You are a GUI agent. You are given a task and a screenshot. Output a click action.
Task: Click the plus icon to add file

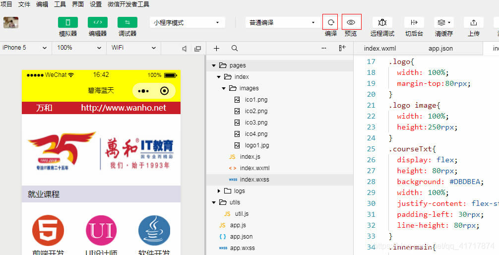(216, 48)
